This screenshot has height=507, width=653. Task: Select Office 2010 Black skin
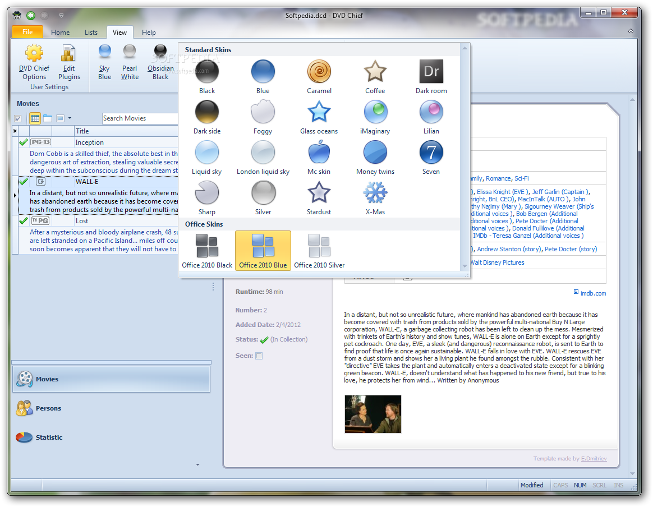[x=207, y=251]
